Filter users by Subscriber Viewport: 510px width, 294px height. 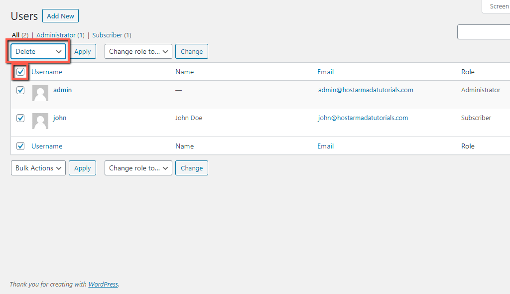[108, 35]
